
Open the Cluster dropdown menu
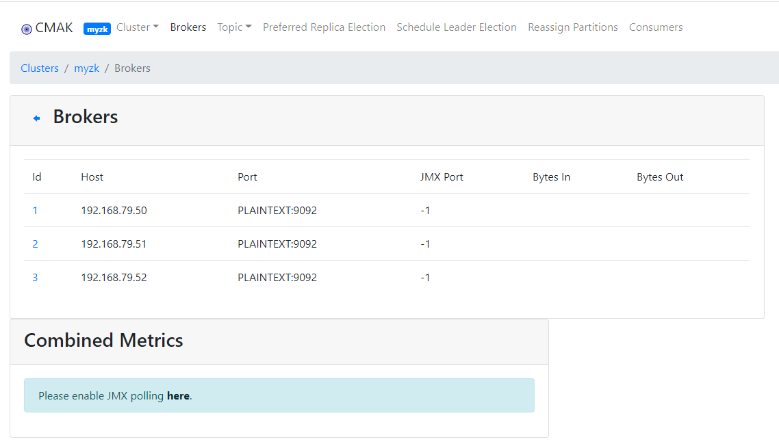point(137,27)
